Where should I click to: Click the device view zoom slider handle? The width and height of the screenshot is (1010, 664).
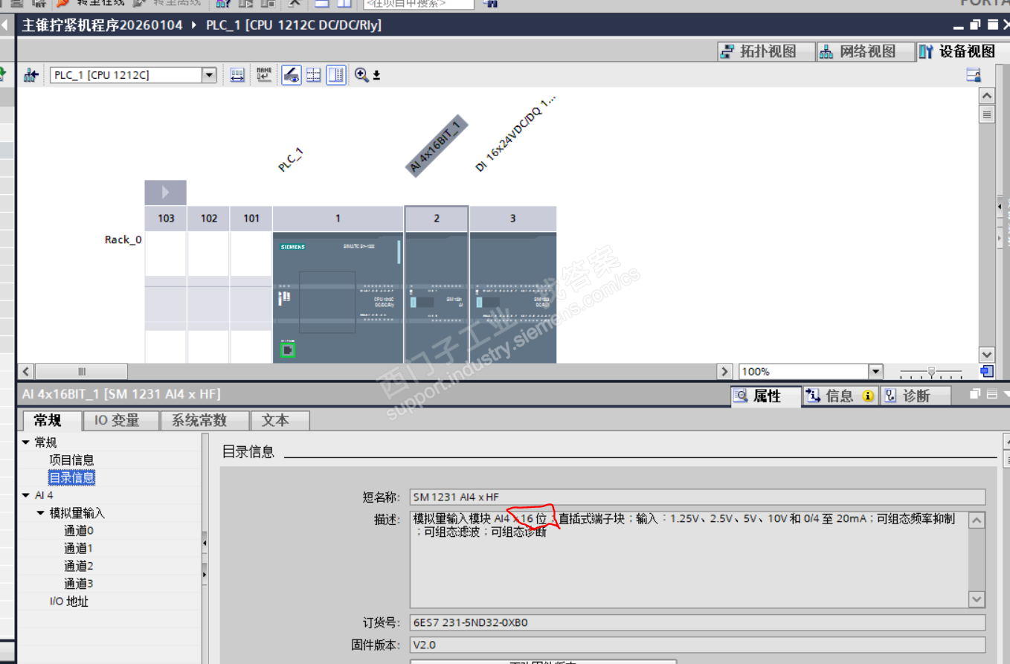(x=931, y=372)
